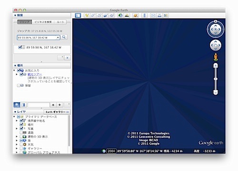The image size is (238, 171).
Task: Toggle the sunlight icon in the toolbar
Action: coord(127,16)
